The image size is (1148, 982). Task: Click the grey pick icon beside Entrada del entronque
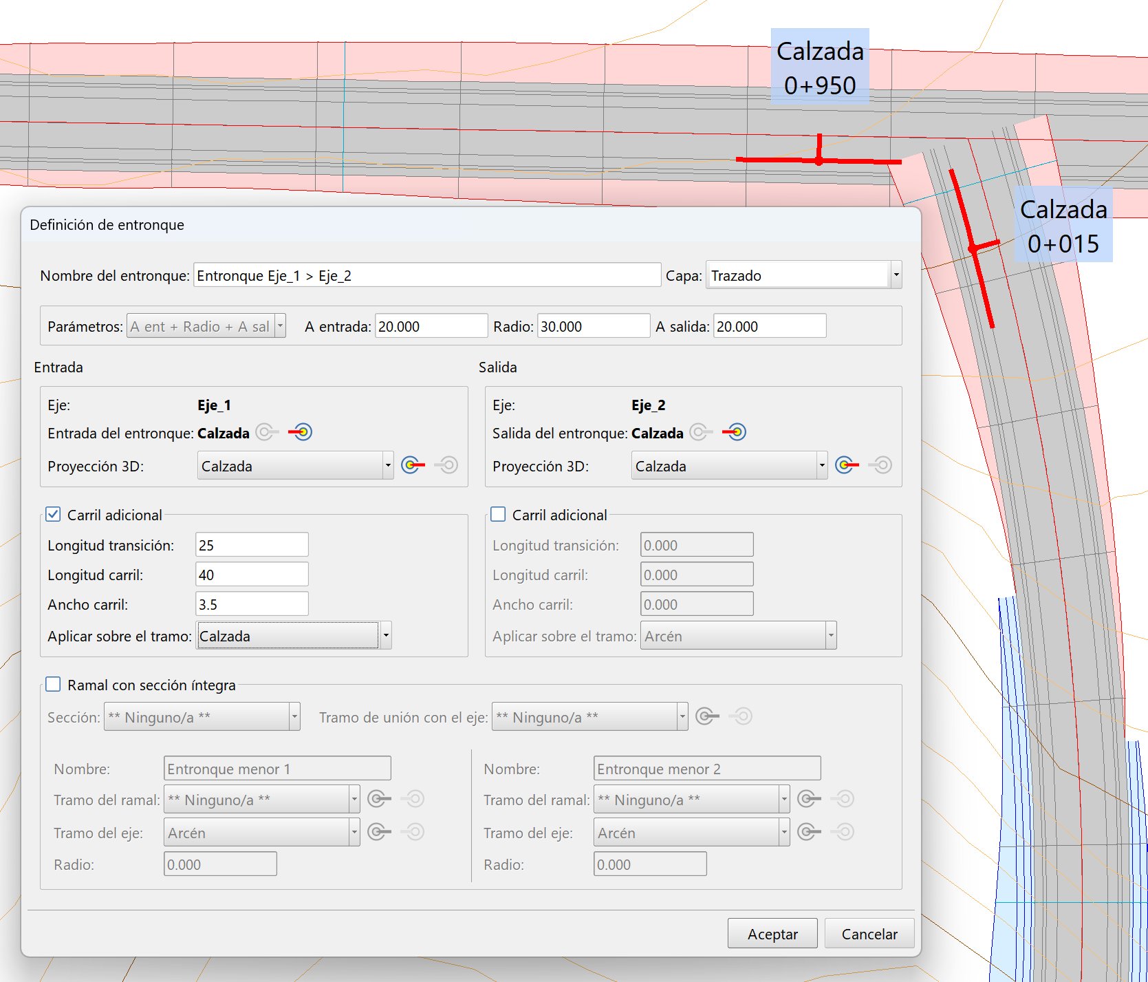(266, 432)
